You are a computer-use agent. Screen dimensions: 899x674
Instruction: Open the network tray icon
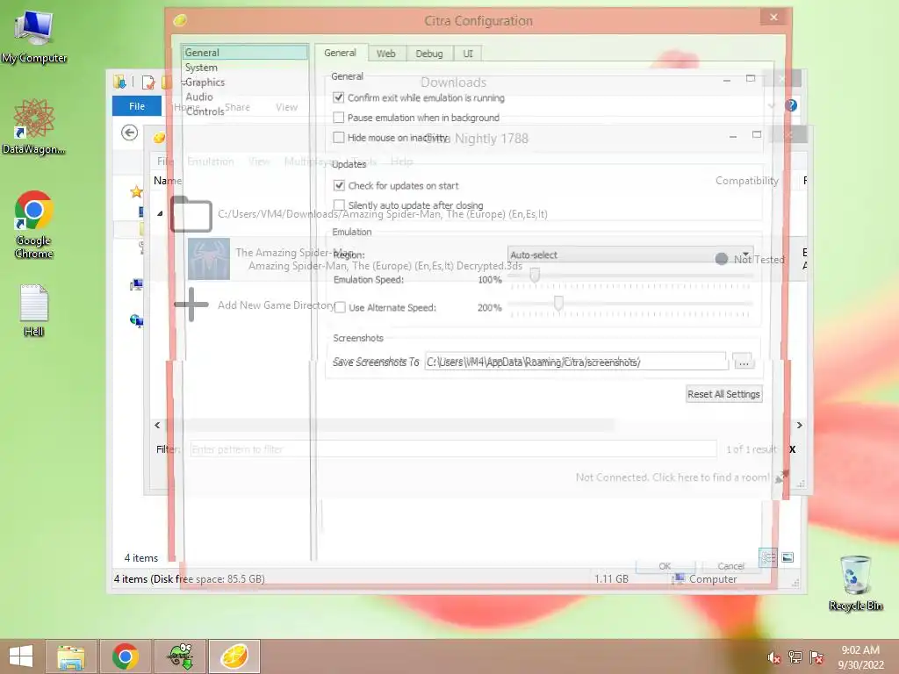coord(795,657)
